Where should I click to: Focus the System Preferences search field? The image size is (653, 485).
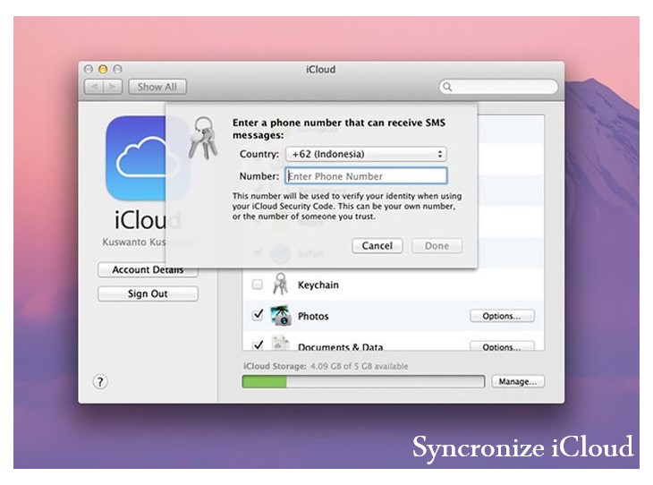click(x=498, y=87)
